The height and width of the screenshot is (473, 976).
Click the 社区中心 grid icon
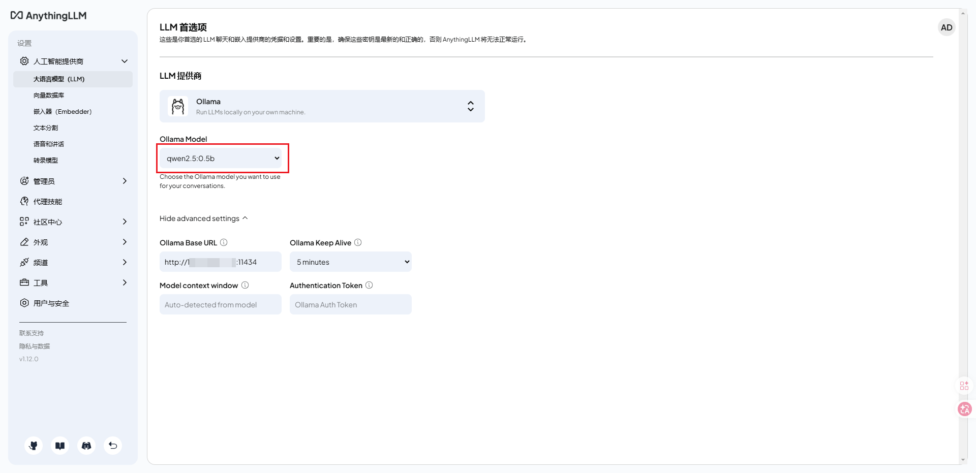(24, 222)
